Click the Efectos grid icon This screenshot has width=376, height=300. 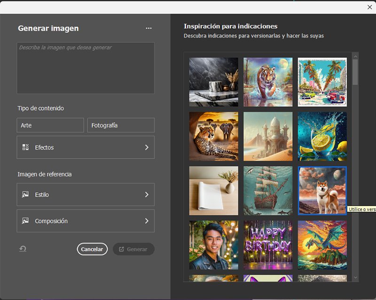25,147
